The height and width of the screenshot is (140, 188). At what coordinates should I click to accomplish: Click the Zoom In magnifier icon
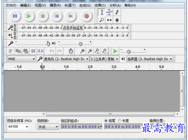82,51
